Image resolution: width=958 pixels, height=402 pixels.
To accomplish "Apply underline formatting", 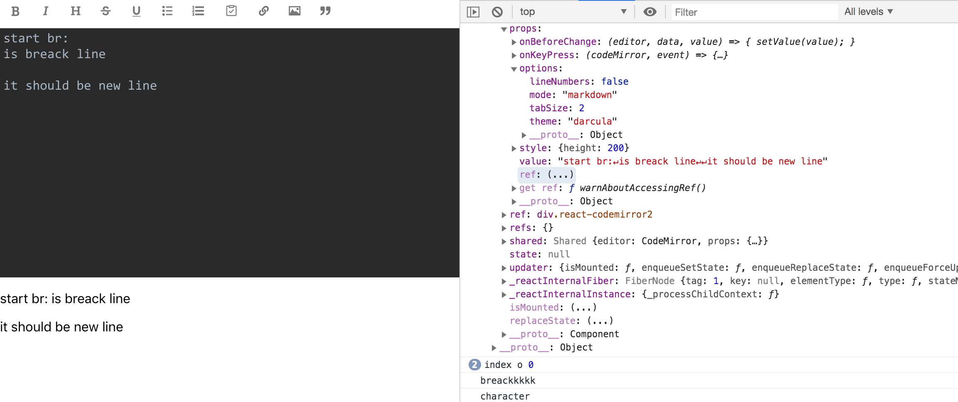I will pos(136,11).
